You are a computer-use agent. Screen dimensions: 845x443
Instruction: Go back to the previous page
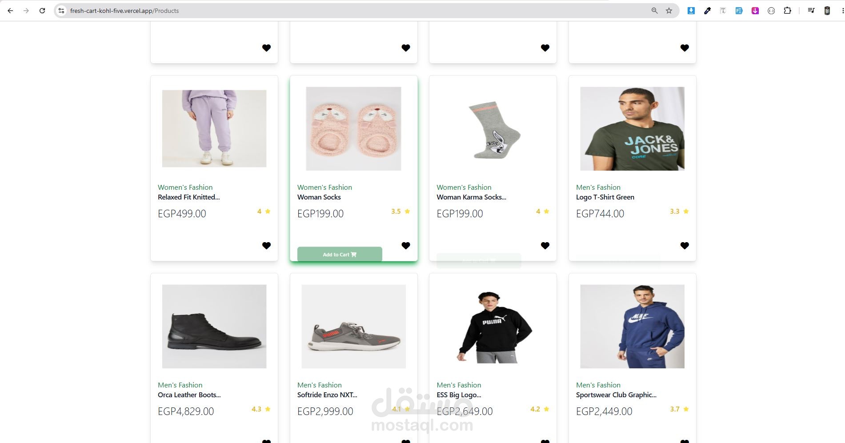pyautogui.click(x=10, y=11)
